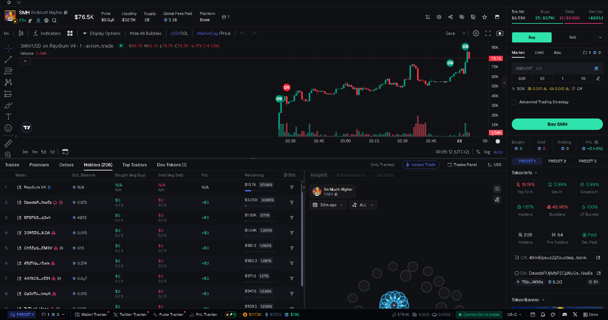Open Wallet Tracker from bottom bar
This screenshot has height=320, width=608.
91,314
